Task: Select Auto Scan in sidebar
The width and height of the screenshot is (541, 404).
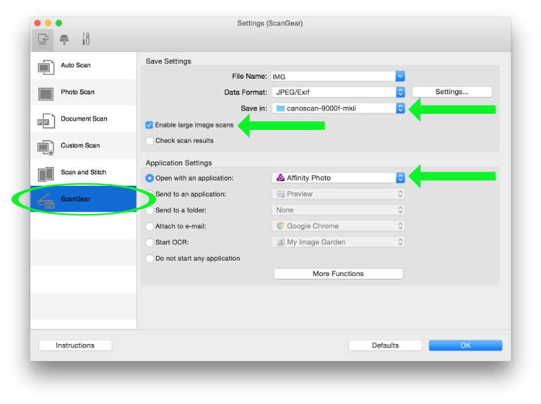Action: pos(83,65)
